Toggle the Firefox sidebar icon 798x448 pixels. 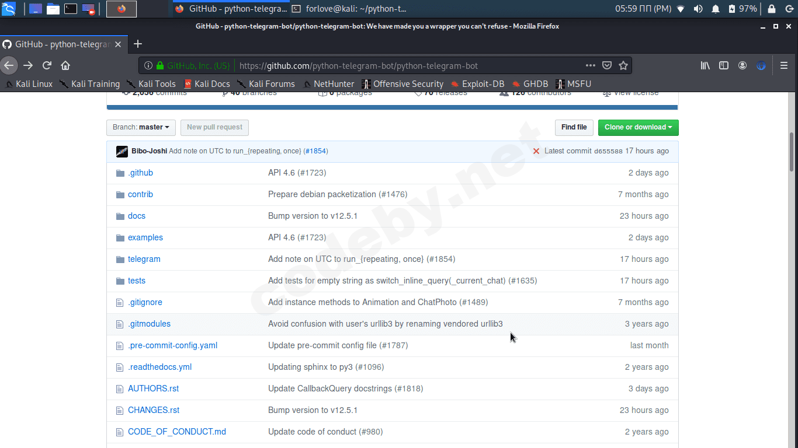click(724, 65)
